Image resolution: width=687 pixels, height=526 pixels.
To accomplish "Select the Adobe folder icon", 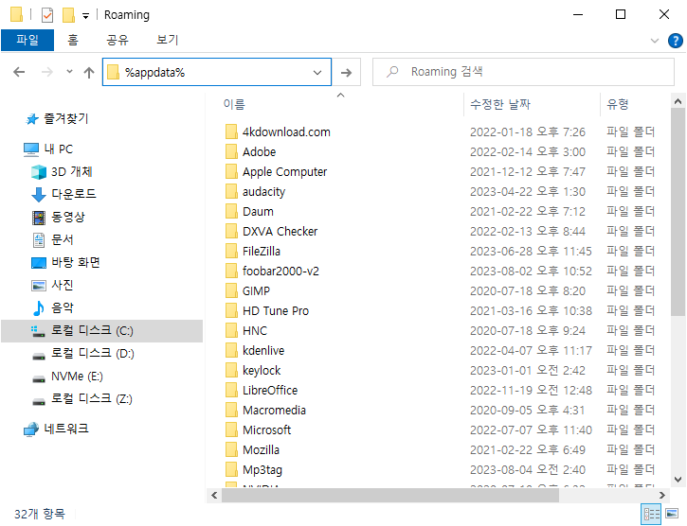I will pyautogui.click(x=231, y=152).
